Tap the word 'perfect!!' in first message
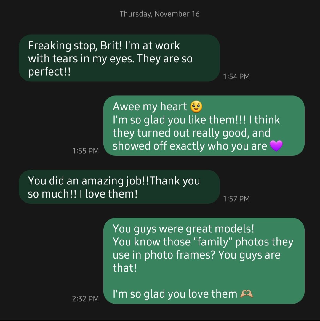The width and height of the screenshot is (320, 321). point(49,72)
